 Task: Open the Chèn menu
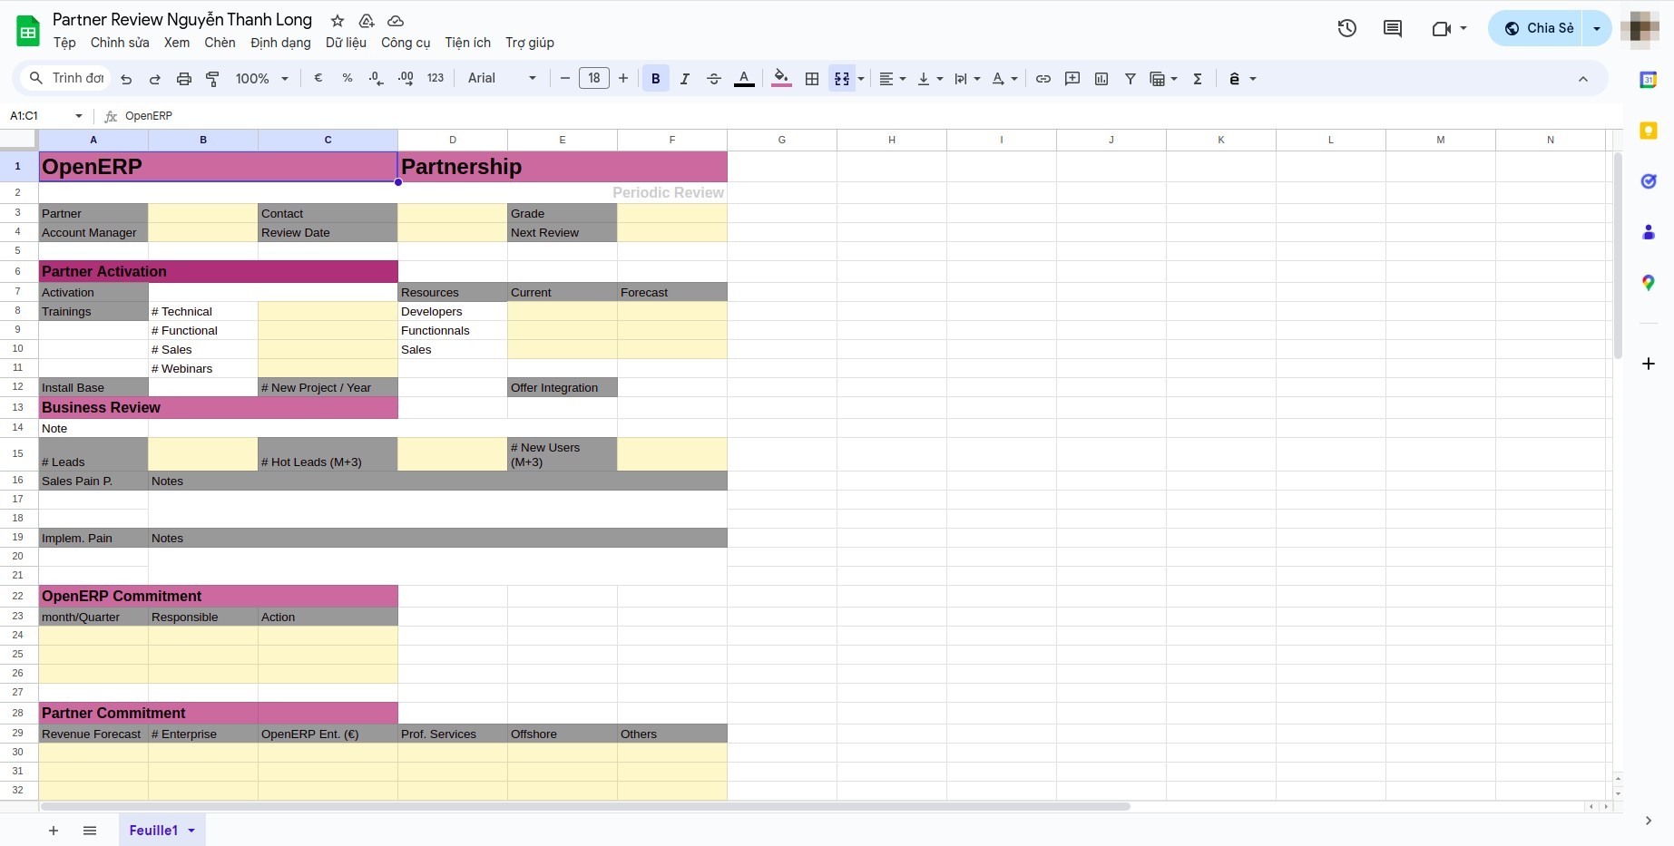pyautogui.click(x=220, y=43)
